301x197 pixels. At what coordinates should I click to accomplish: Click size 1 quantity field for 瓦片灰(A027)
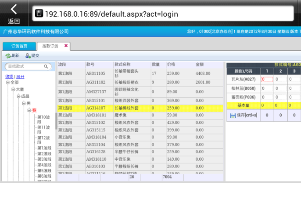click(x=267, y=80)
